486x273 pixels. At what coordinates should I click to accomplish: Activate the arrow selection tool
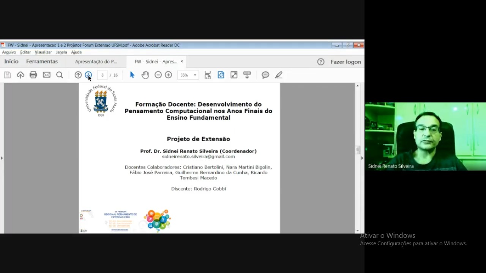pos(132,75)
